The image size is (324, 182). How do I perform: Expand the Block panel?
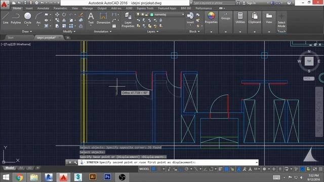tap(194, 31)
